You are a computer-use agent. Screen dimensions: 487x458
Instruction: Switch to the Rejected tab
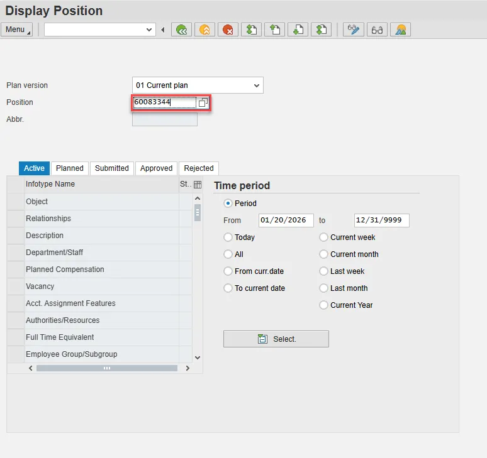point(199,168)
